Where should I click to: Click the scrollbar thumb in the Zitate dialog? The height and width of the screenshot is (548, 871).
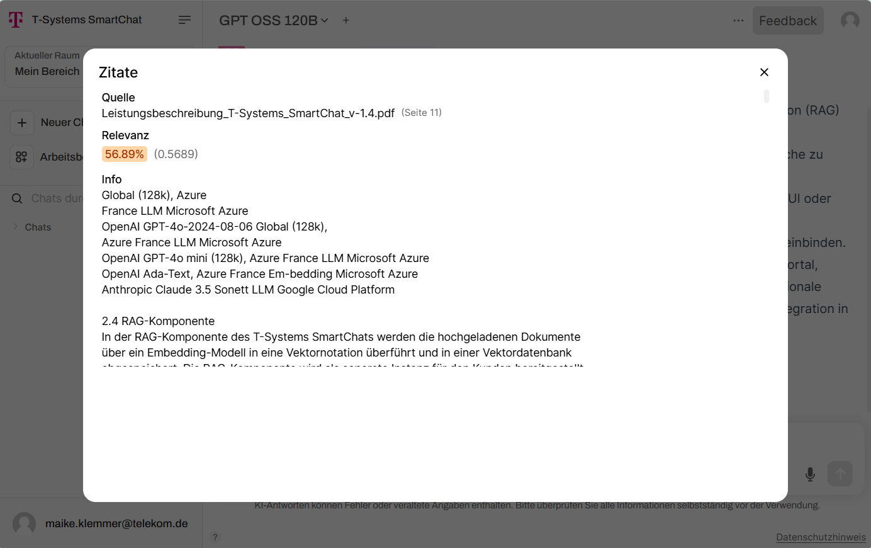click(x=766, y=96)
